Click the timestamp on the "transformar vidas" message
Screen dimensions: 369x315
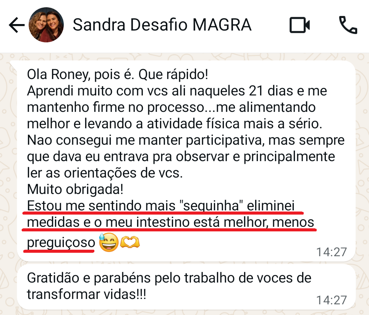pyautogui.click(x=331, y=300)
